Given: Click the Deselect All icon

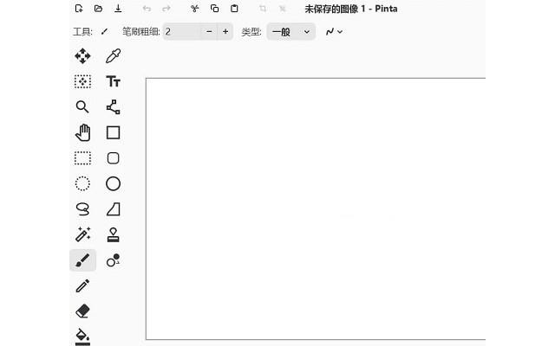Looking at the screenshot, I should 282,9.
